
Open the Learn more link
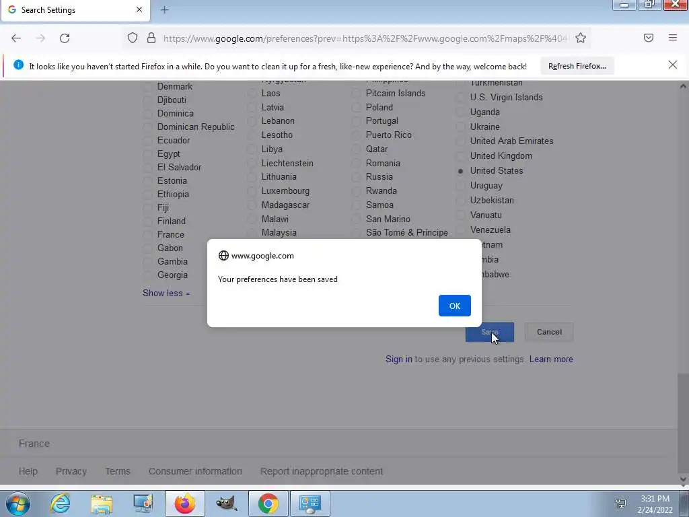point(551,359)
